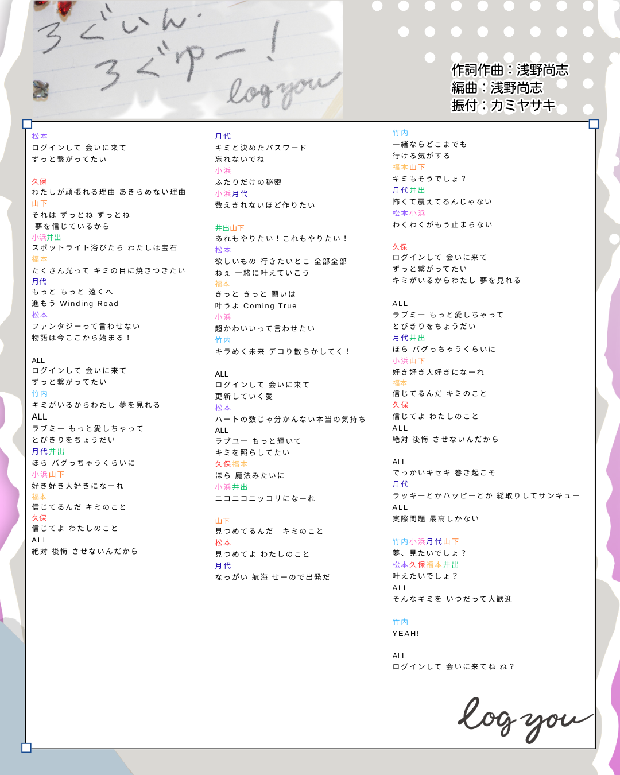Click the lyric ニコニコニッコリになーれ
620x775 pixels.
click(x=265, y=499)
